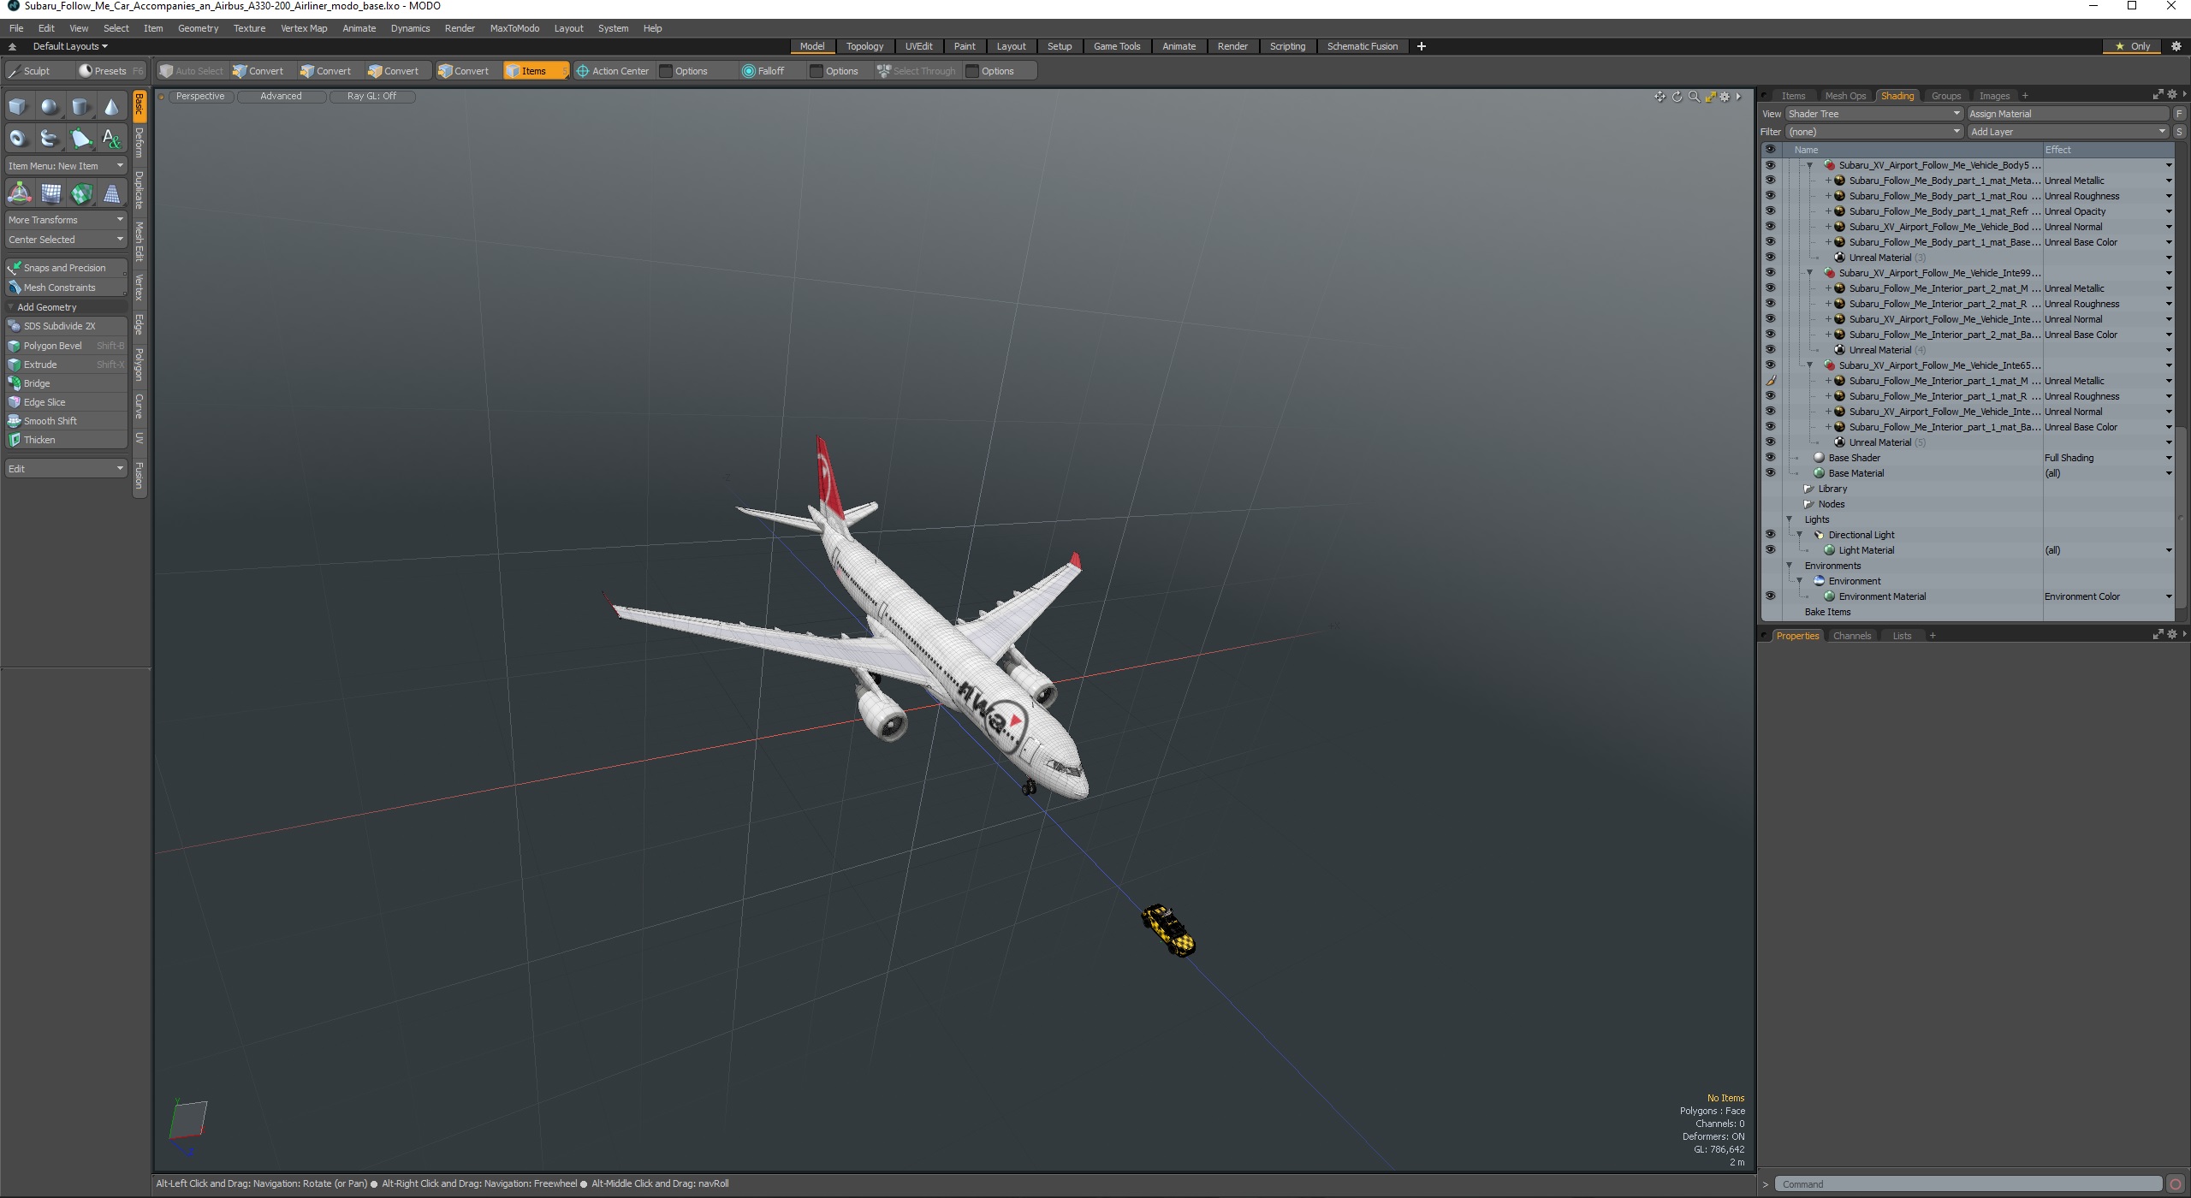This screenshot has height=1198, width=2191.
Task: Select the Cylinder primitive tool
Action: 80,107
